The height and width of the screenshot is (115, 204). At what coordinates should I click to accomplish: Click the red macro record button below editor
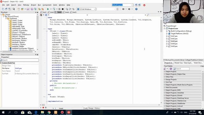point(43,108)
